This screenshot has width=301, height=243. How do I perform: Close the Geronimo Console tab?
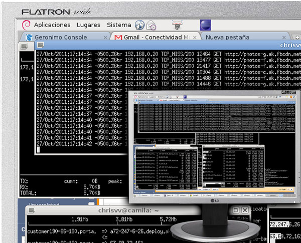point(105,37)
